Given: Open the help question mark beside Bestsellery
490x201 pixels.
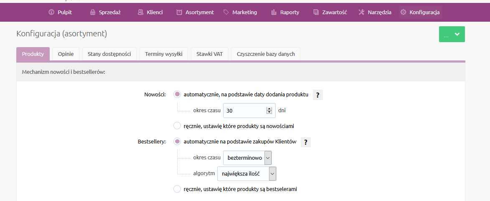Looking at the screenshot, I should [x=306, y=142].
